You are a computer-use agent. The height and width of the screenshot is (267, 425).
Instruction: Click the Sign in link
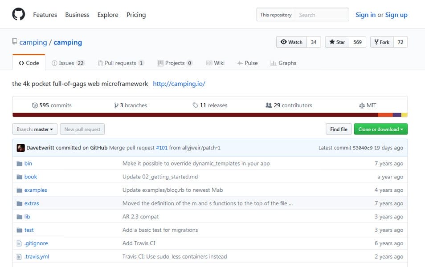(365, 15)
